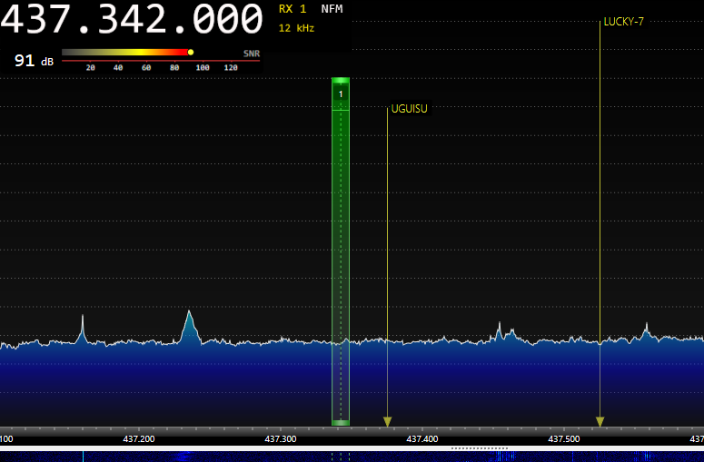The image size is (704, 462).
Task: Click the 91 dB signal level readout
Action: coord(34,61)
